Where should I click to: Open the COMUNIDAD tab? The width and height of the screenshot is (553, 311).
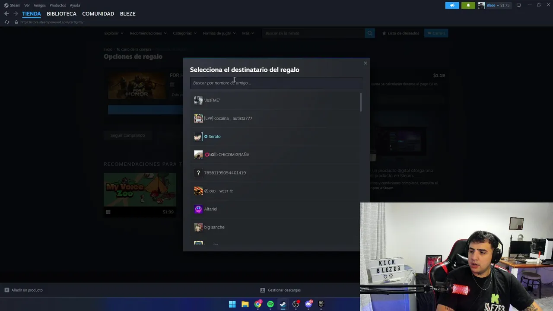[98, 14]
